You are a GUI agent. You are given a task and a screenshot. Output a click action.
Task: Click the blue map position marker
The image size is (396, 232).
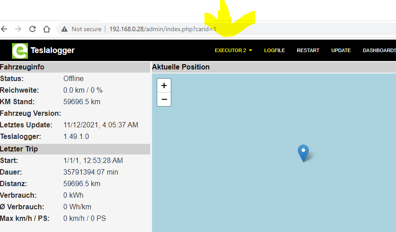(303, 153)
